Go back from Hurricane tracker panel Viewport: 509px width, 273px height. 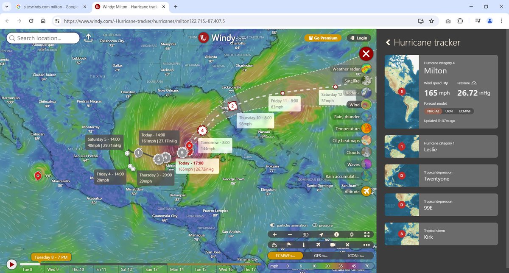coord(388,42)
